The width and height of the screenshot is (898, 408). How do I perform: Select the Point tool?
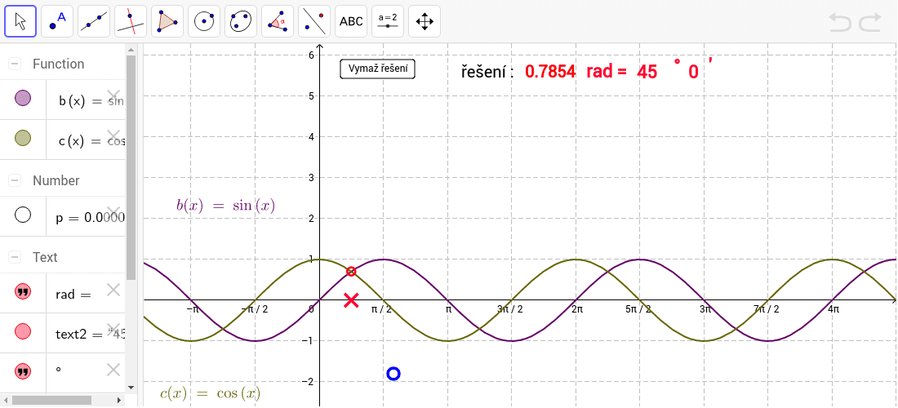coord(57,21)
